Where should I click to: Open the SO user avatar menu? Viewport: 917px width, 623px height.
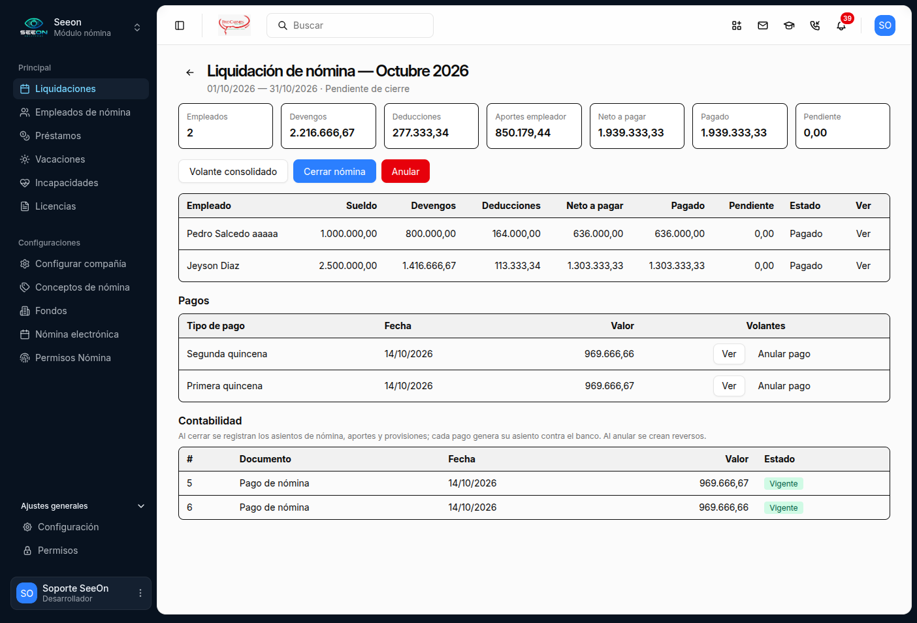[x=885, y=25]
